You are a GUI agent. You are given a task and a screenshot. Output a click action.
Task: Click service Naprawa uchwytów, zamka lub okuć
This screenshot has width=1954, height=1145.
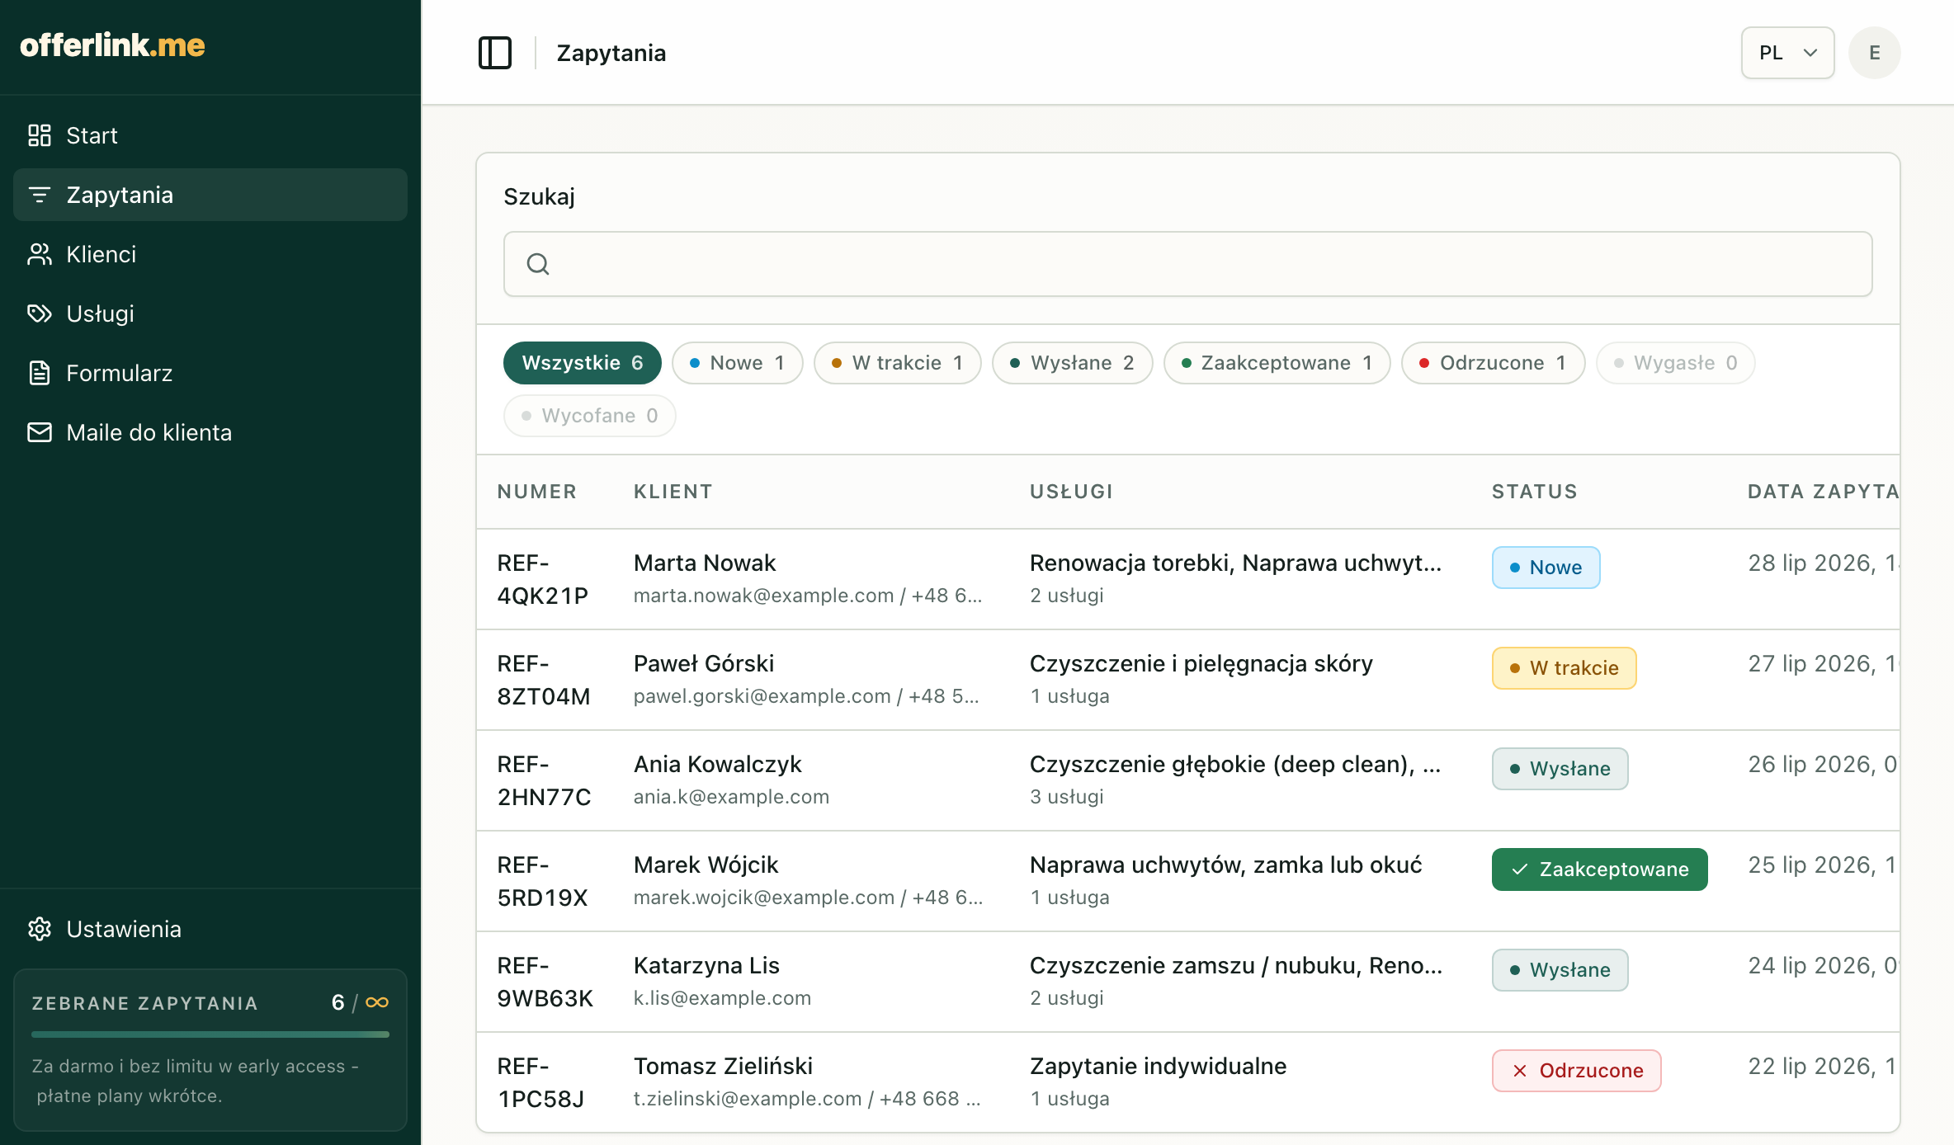click(x=1226, y=865)
